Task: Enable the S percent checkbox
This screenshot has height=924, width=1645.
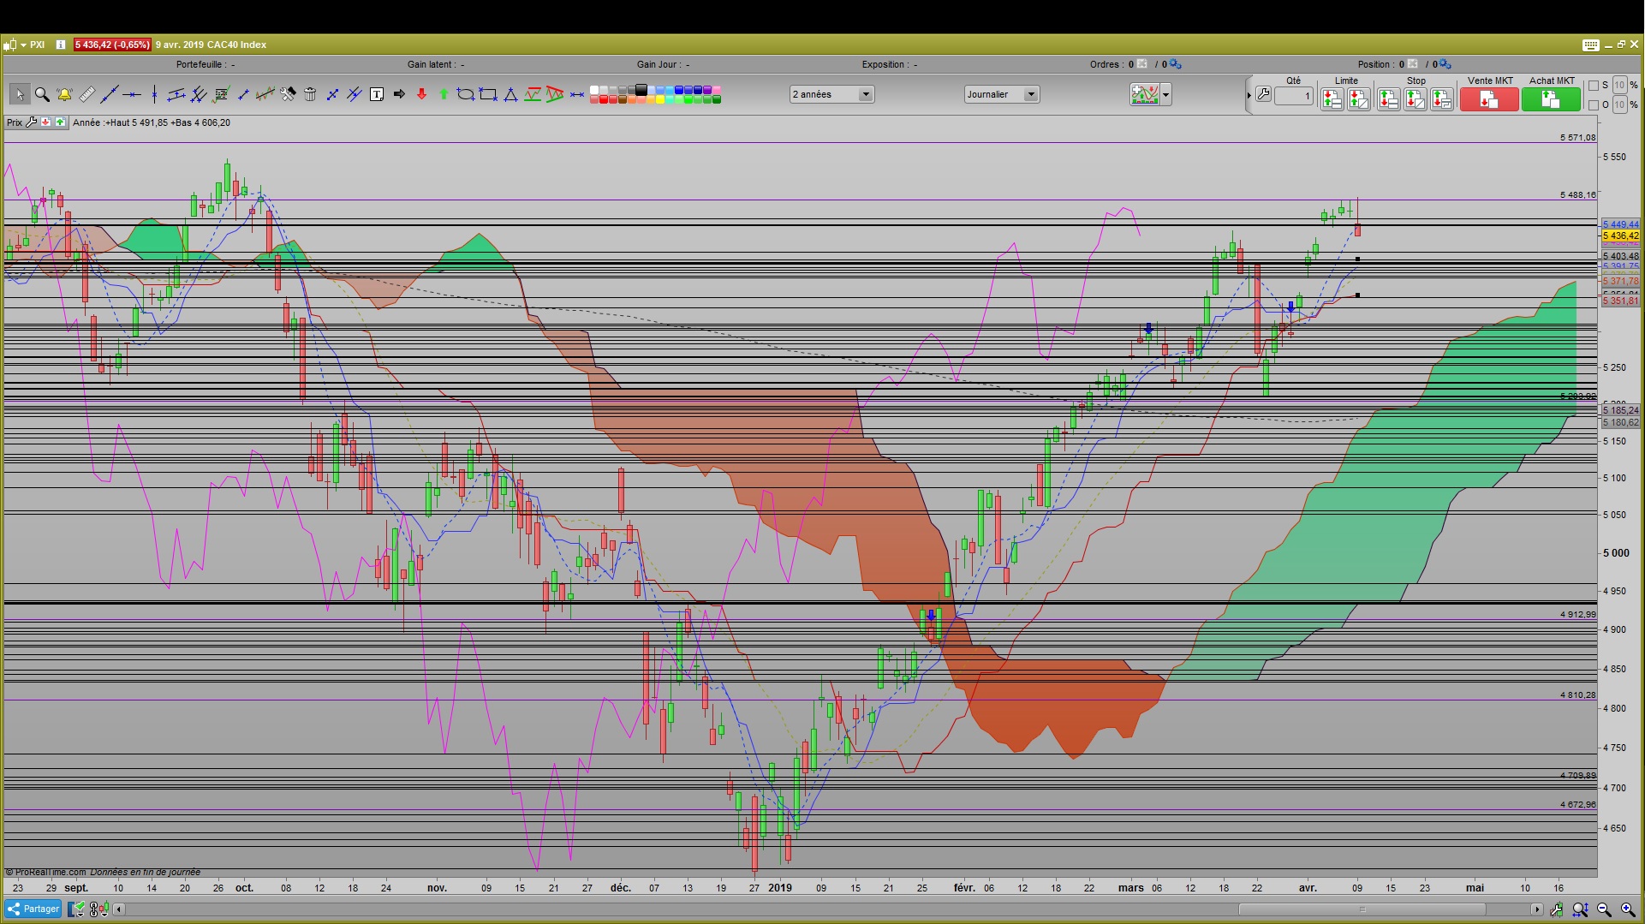Action: [1594, 86]
